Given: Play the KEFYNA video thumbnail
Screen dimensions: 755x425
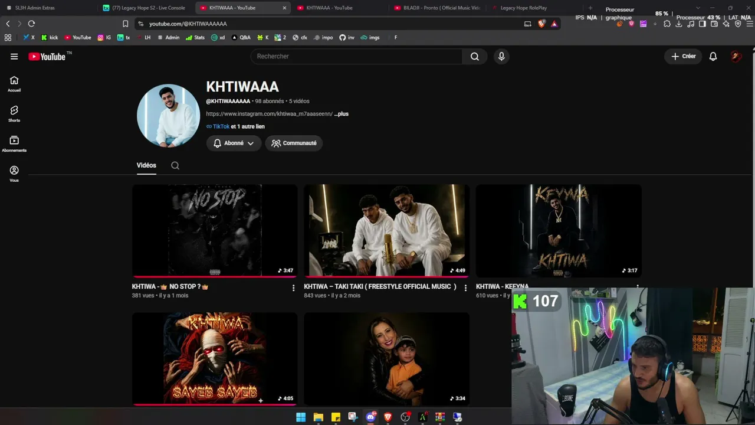Looking at the screenshot, I should coord(559,231).
